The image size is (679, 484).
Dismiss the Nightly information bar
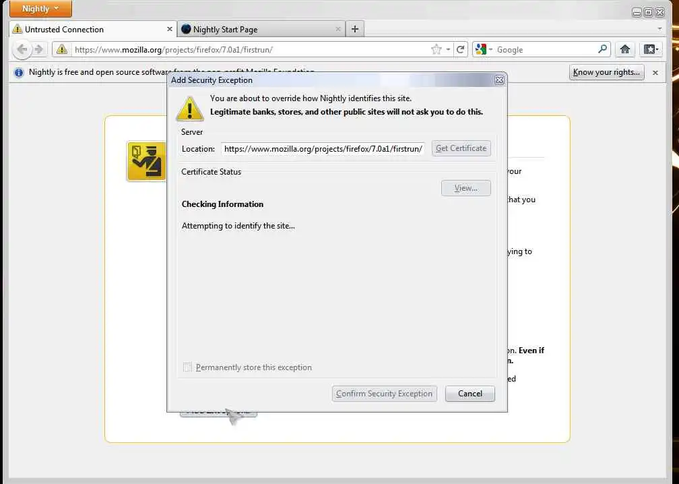tap(655, 73)
